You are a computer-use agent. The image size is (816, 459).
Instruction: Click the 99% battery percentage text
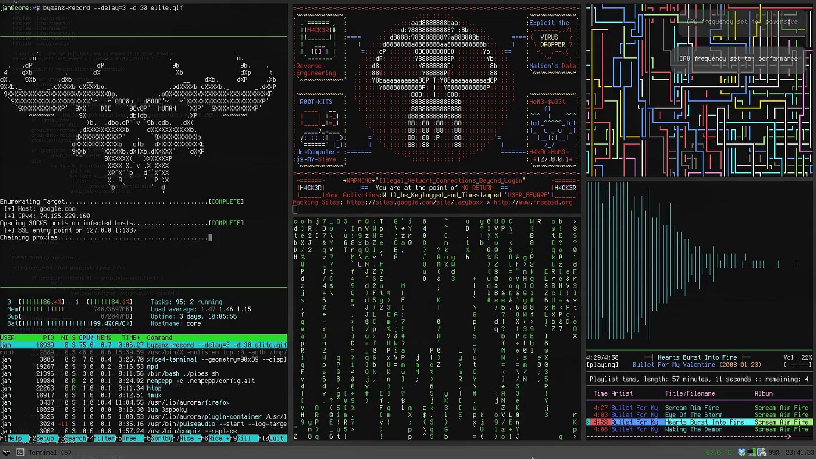tap(774, 453)
